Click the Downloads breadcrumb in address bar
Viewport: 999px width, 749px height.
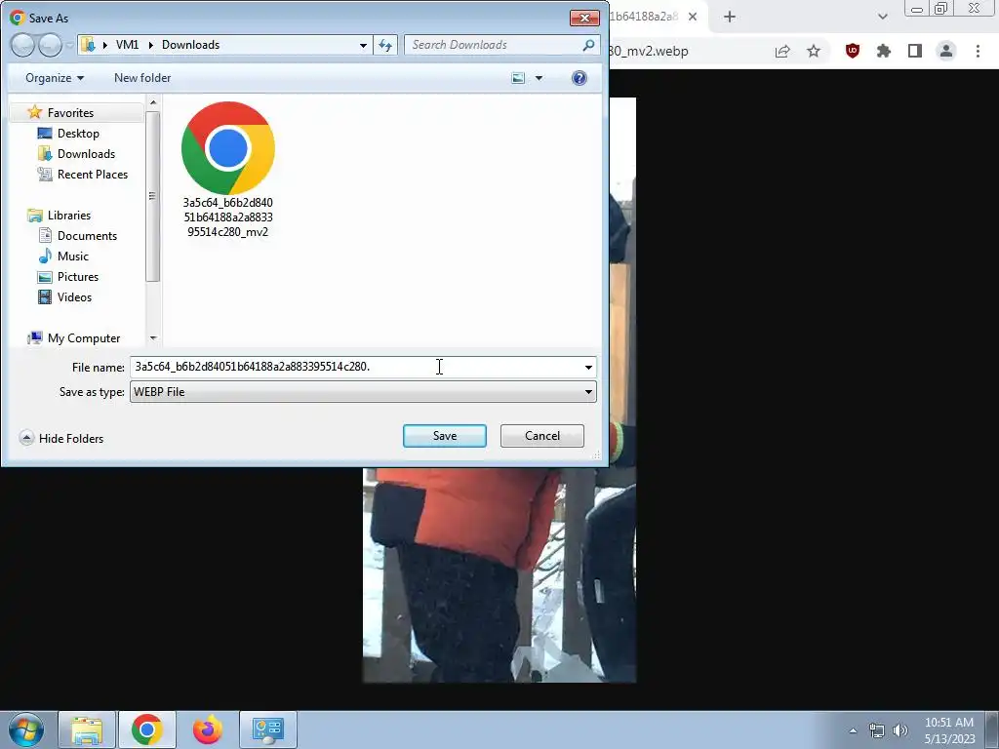click(190, 45)
